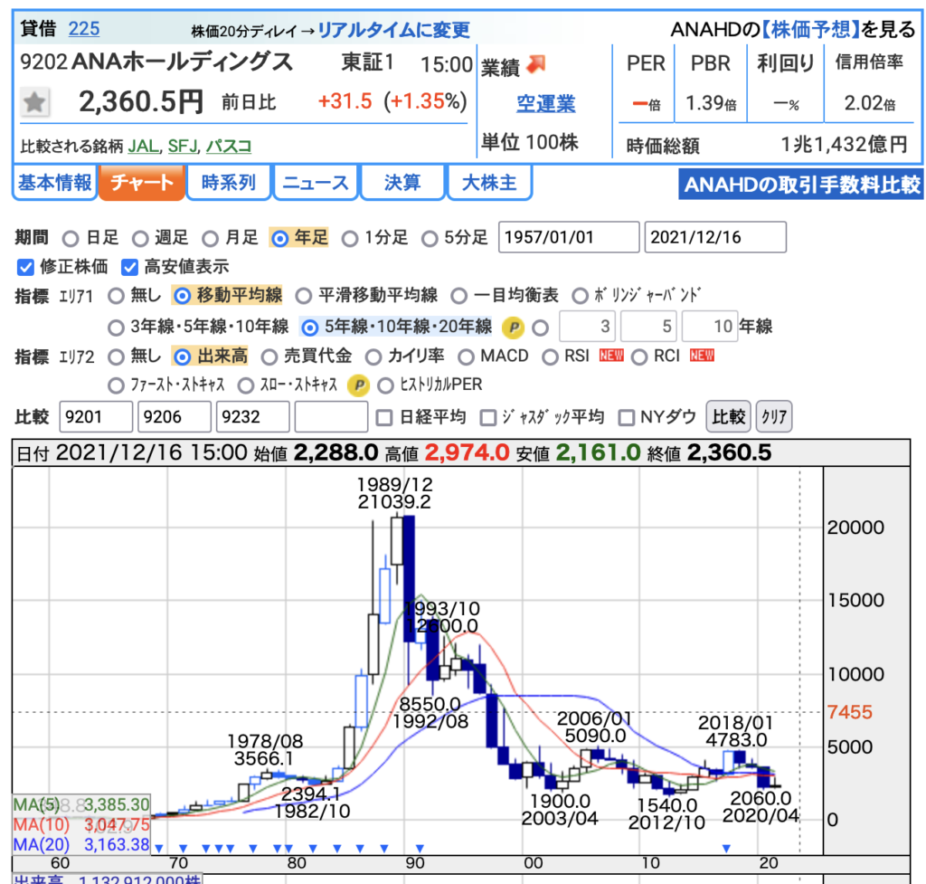Select 平滑移動平均線 radio button
The width and height of the screenshot is (926, 884).
point(304,296)
